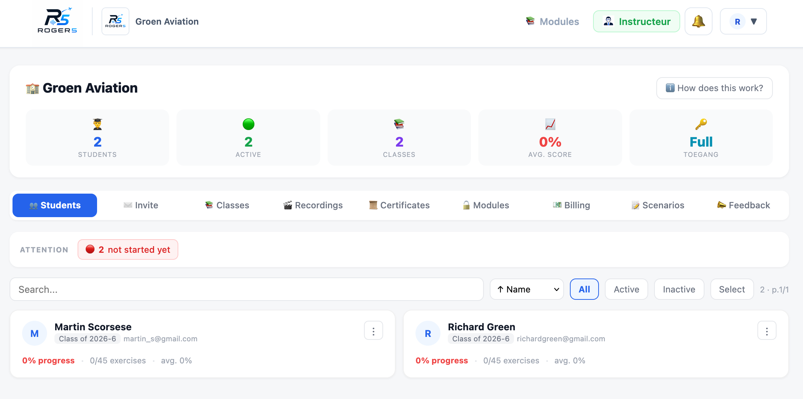Open the user account menu with R avatar

(x=743, y=21)
